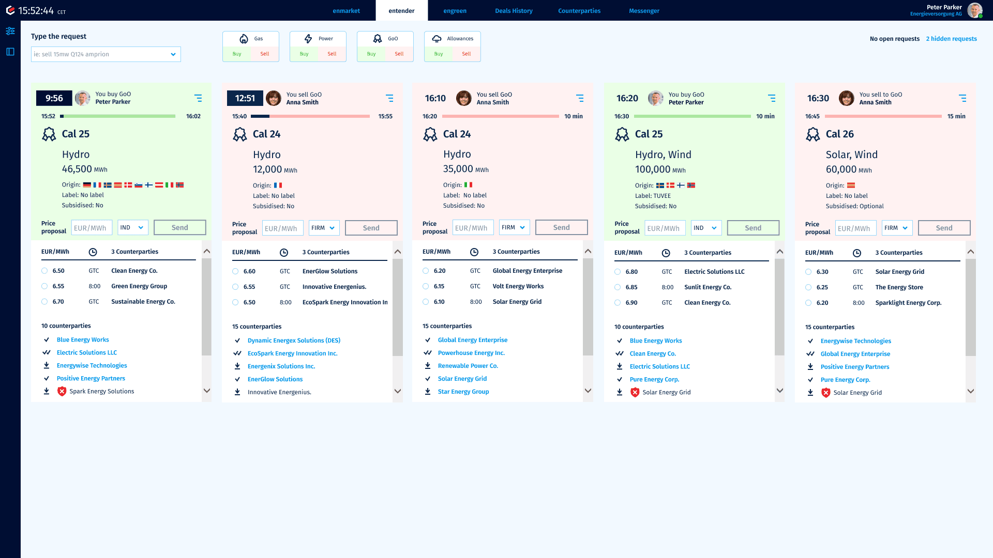Switch to the Counterparties tab
Screen dimensions: 993x558
point(579,11)
